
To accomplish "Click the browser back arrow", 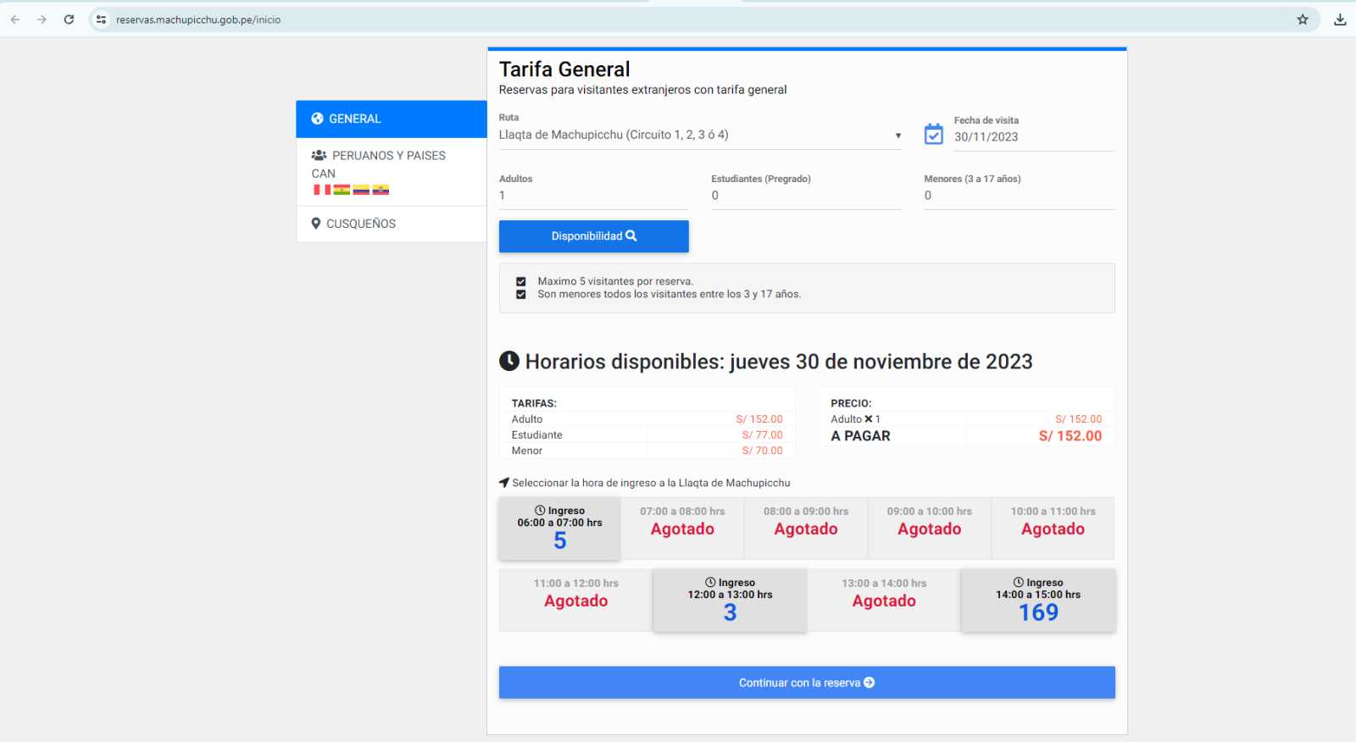I will 15,19.
